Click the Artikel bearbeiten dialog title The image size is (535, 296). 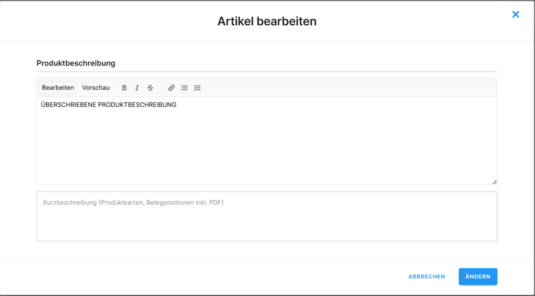267,21
